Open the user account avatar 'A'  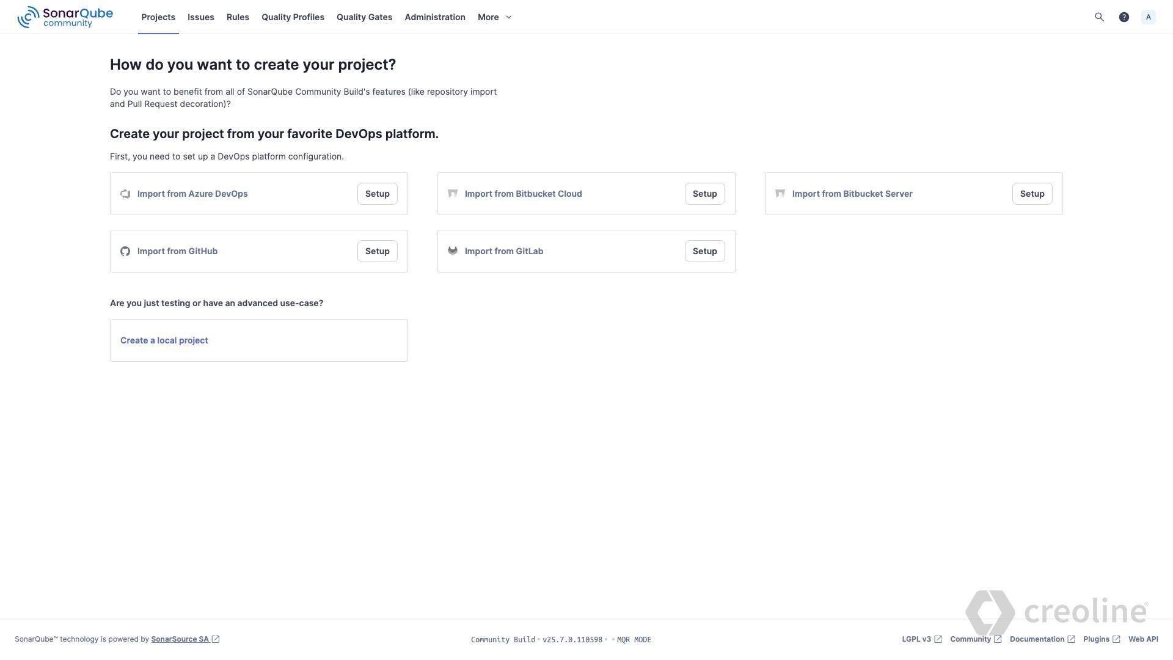(1149, 17)
